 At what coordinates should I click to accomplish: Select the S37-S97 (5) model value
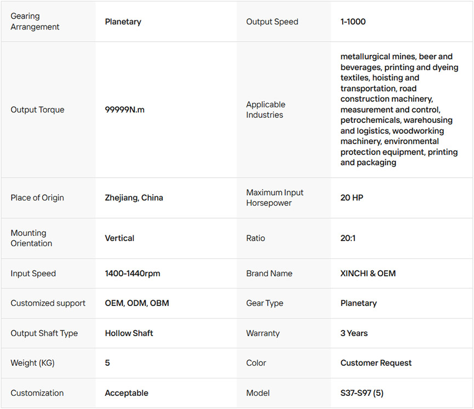tap(365, 393)
